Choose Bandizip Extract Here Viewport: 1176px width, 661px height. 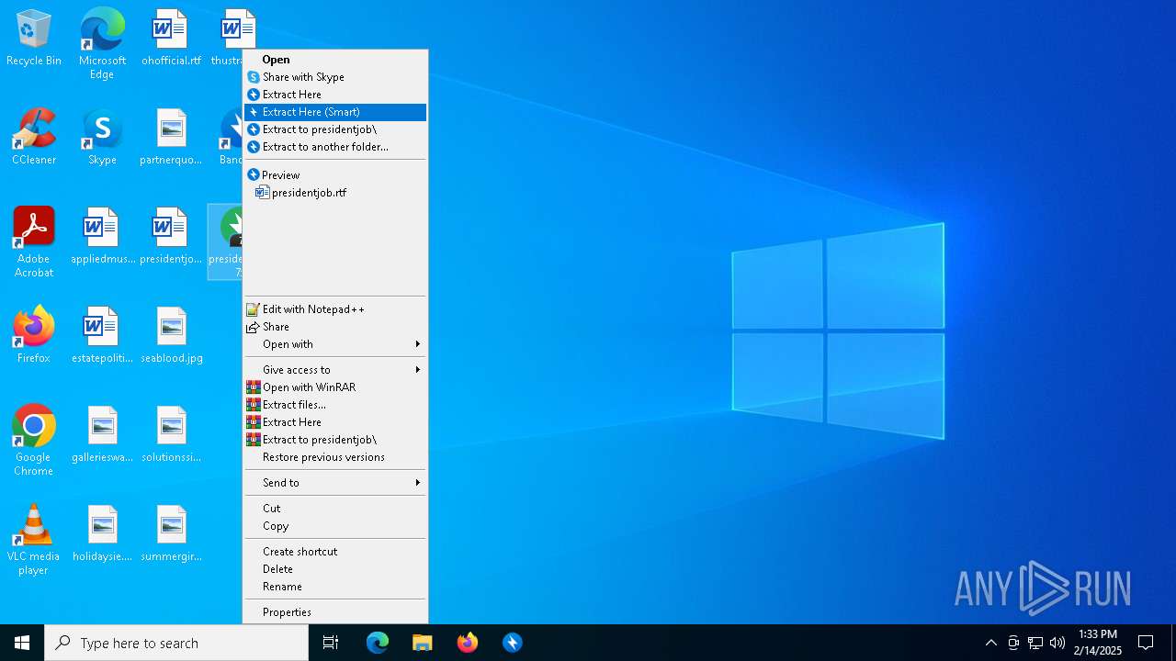335,95
